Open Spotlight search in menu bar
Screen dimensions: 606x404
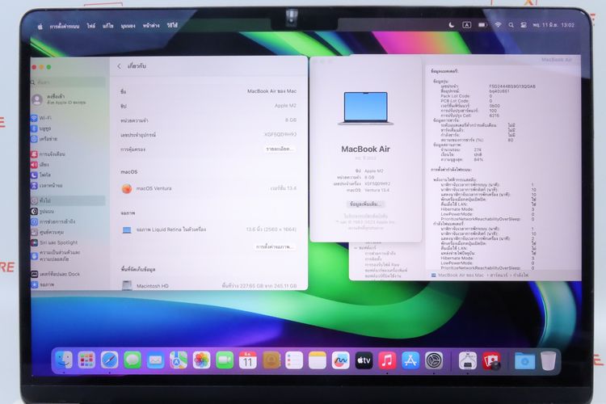(x=511, y=25)
